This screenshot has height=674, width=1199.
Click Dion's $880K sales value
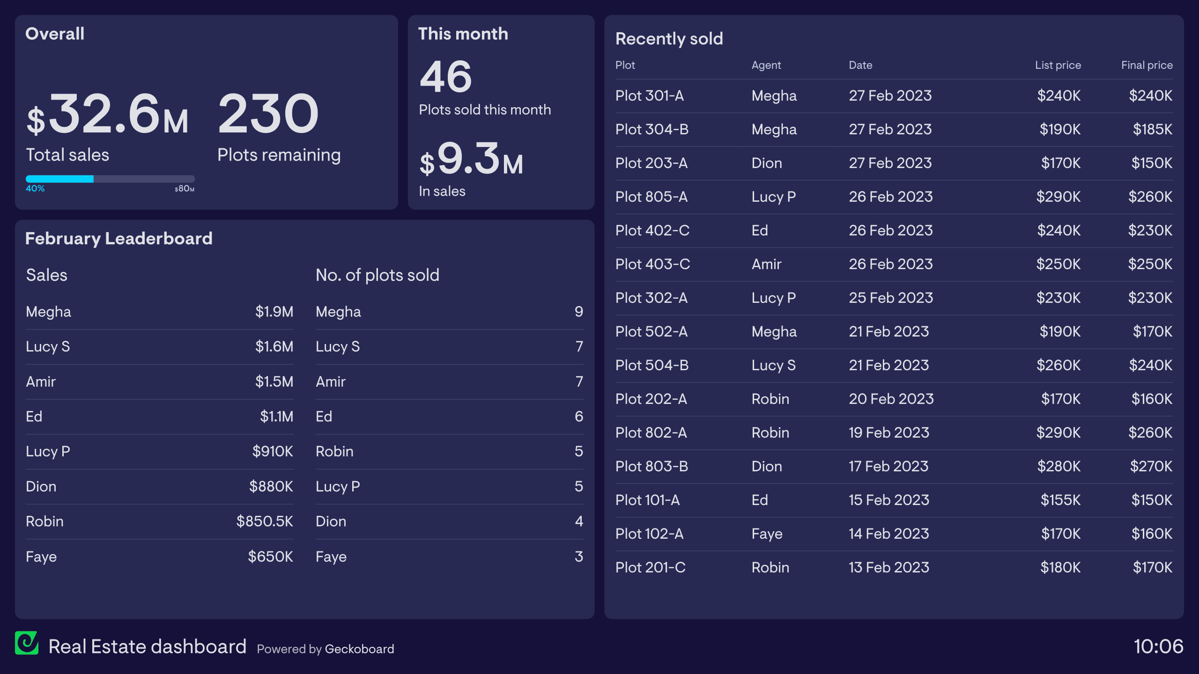click(271, 487)
